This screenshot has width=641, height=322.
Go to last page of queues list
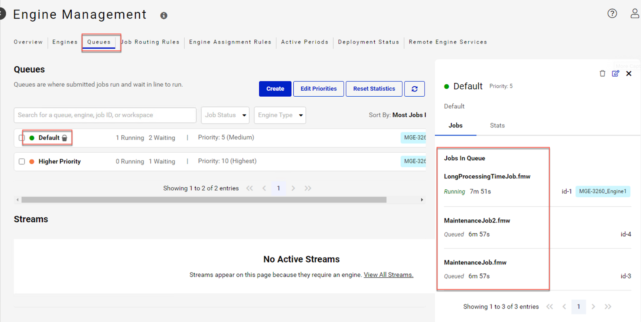pyautogui.click(x=308, y=188)
